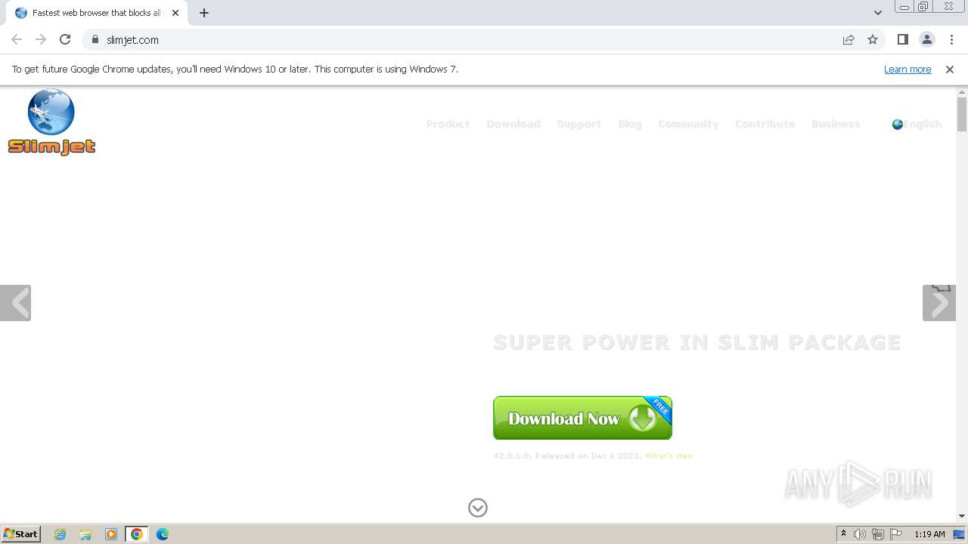Open the Support menu item

[579, 124]
